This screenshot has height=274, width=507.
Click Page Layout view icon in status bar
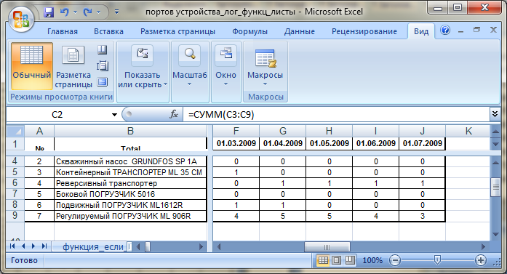tap(336, 260)
